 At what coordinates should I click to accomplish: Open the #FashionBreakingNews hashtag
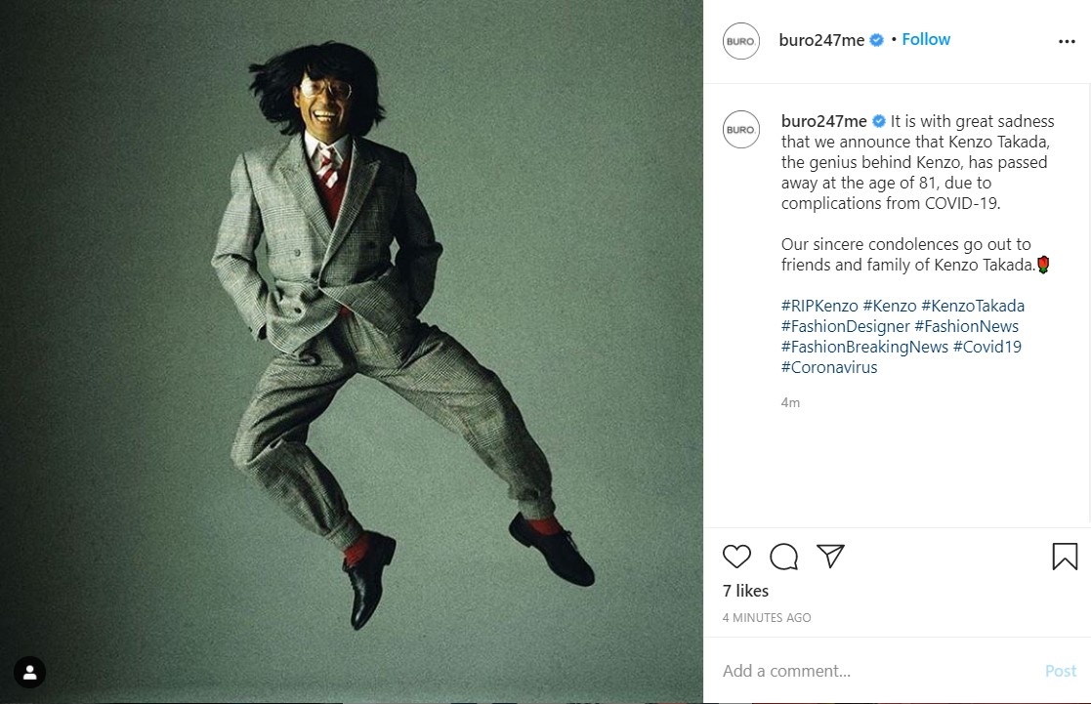click(864, 347)
